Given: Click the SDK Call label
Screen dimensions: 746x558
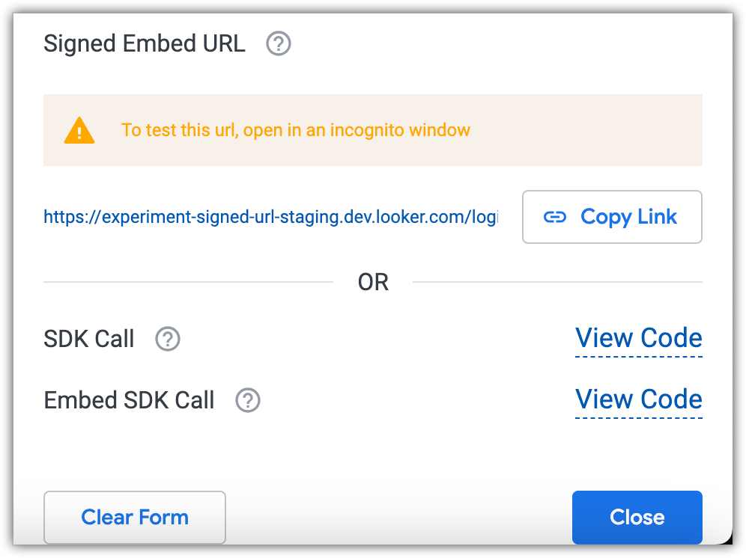Looking at the screenshot, I should point(89,339).
